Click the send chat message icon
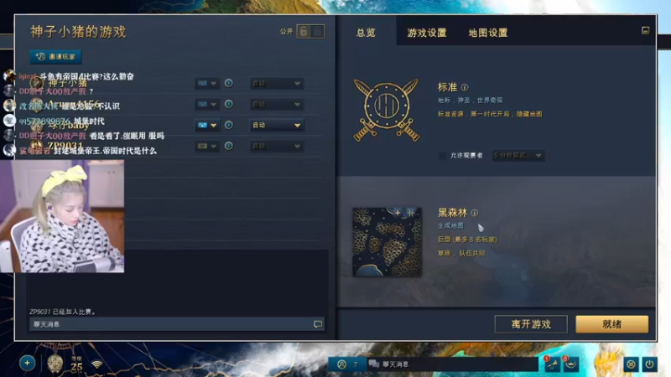Viewport: 671px width, 377px height. [318, 324]
